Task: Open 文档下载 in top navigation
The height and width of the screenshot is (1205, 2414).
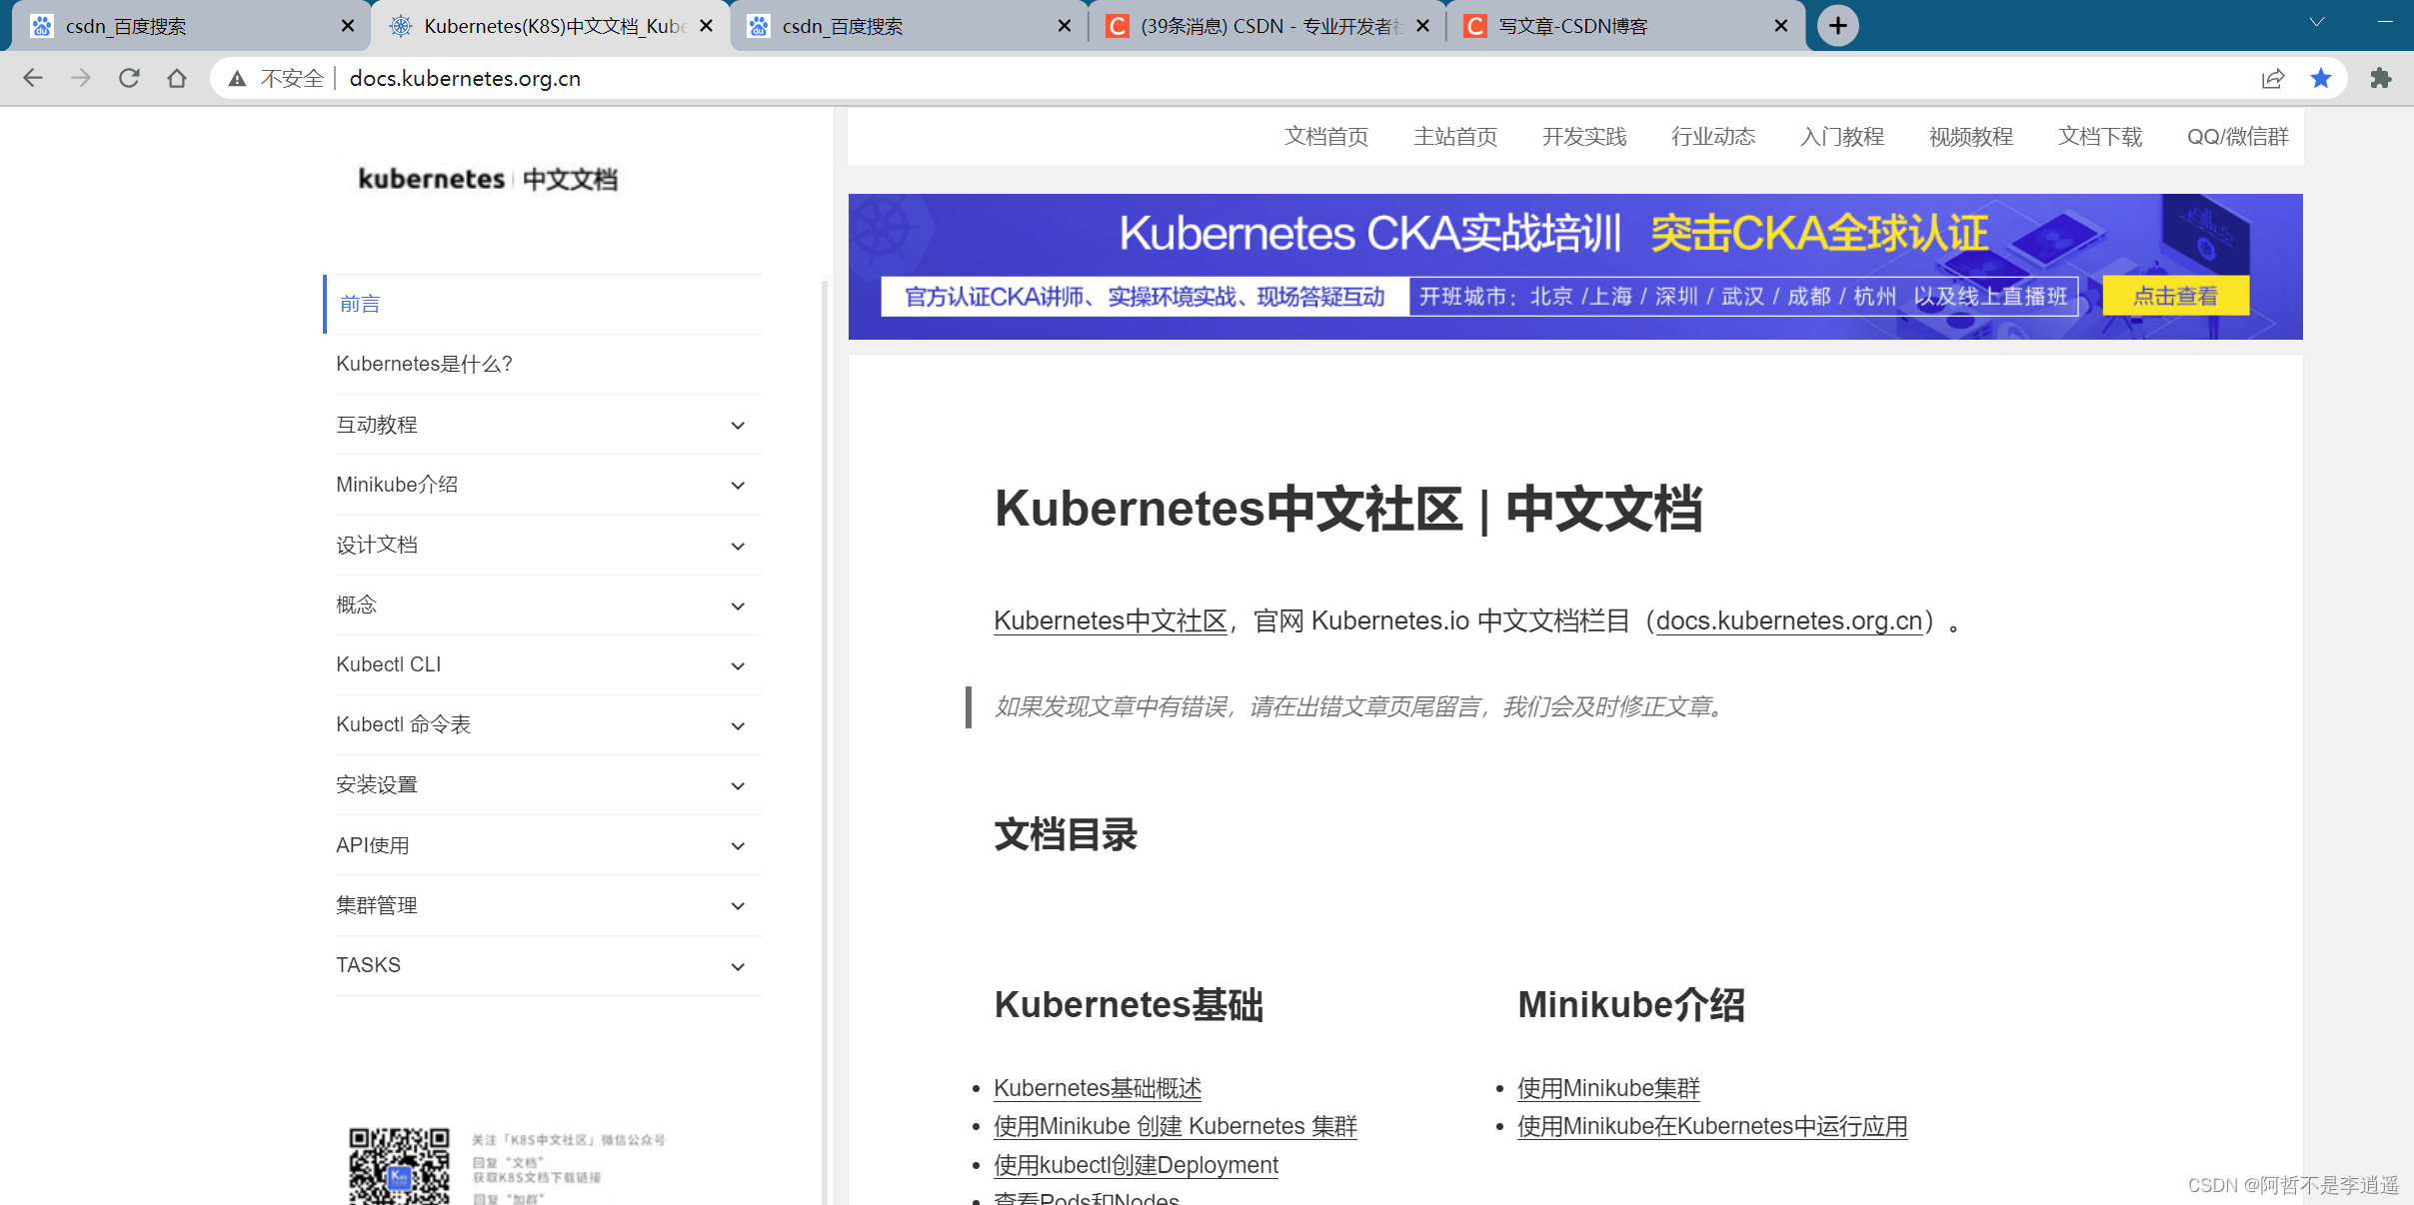Action: [2099, 137]
